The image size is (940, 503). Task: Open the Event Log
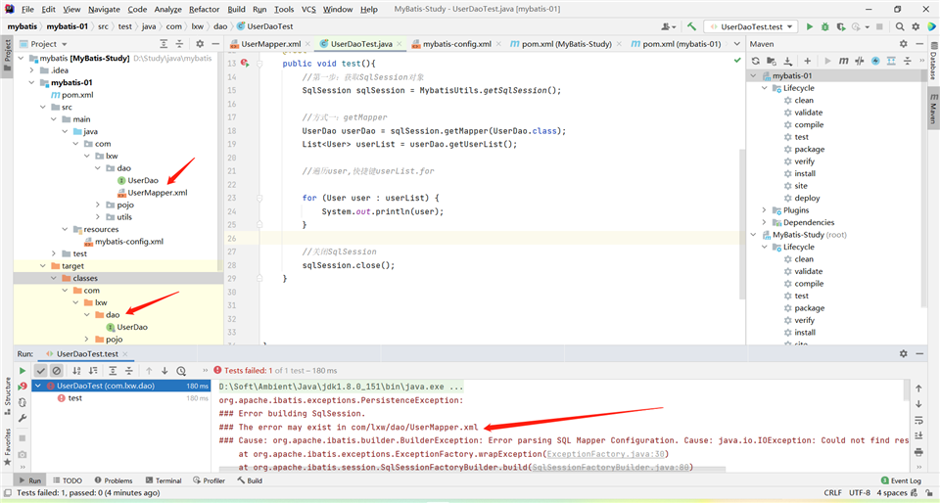click(x=901, y=480)
